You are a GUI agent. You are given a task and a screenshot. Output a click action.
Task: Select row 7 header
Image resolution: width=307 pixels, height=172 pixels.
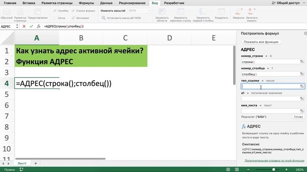[7, 116]
